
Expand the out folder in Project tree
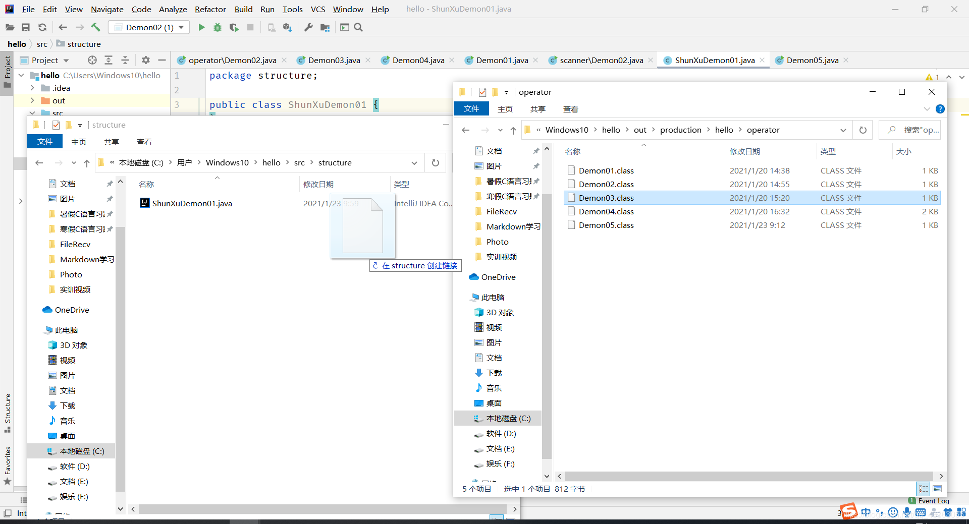(x=32, y=100)
